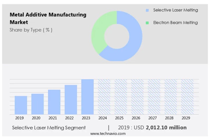Select the 2020 solid blue bar

tap(37, 104)
